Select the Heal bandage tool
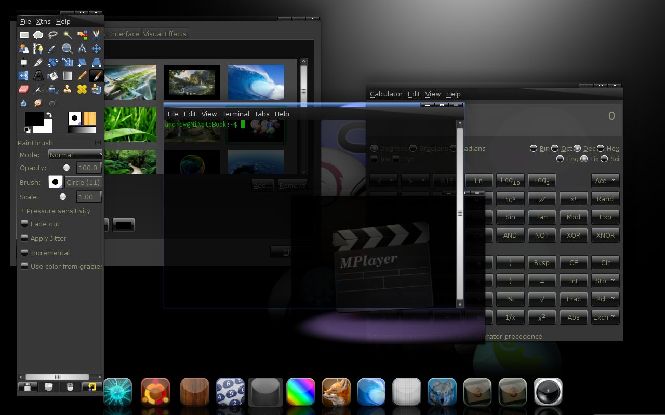Screen dimensions: 665x415 [x=82, y=89]
